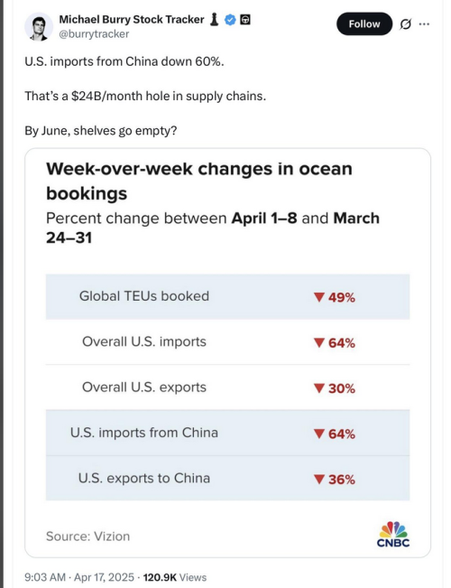Open Michael Burry Stock Tracker profile picture
Image resolution: width=451 pixels, height=588 pixels.
(39, 26)
